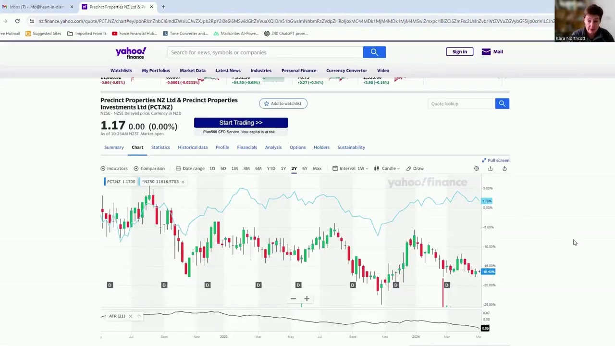Close the Precinct Properties tab

point(151,7)
